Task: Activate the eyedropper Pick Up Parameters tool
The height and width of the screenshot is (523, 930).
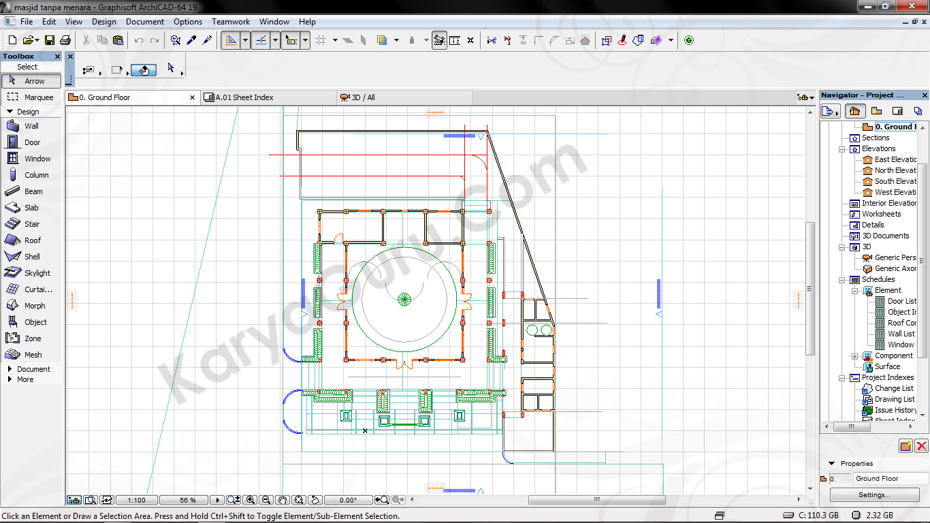Action: pyautogui.click(x=191, y=41)
